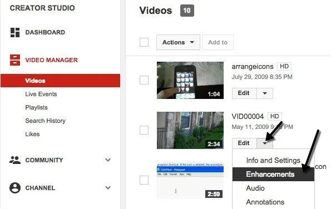
Task: Click the Community people icon
Action: pos(15,160)
